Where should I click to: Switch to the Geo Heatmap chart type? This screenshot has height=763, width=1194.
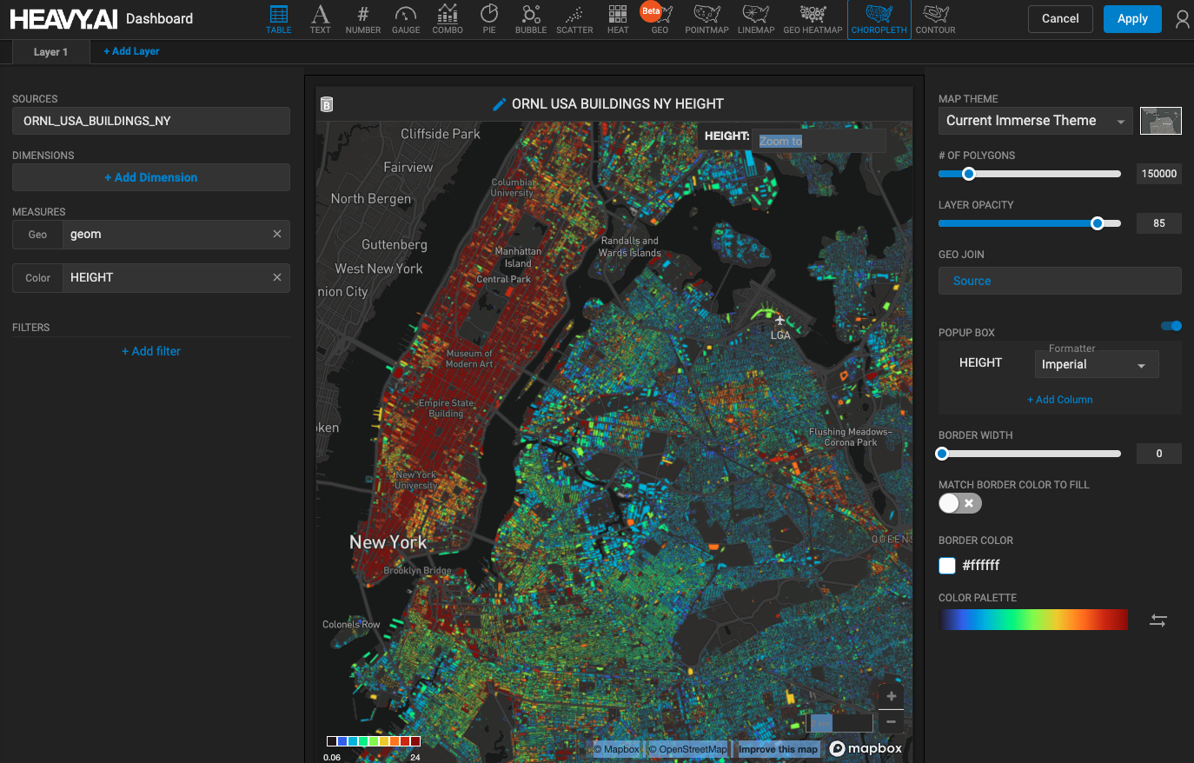813,19
